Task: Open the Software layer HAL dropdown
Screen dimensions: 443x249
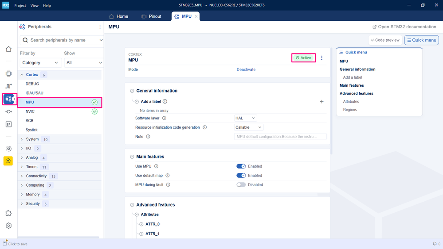Action: click(245, 118)
